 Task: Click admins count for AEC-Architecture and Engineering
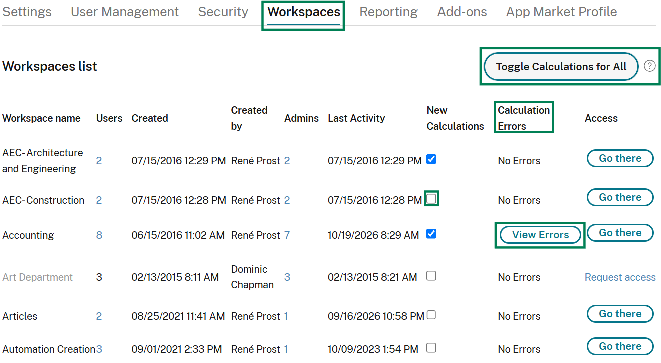(x=287, y=161)
